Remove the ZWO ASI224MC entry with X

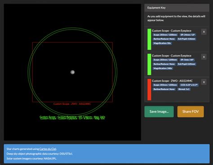204,82
